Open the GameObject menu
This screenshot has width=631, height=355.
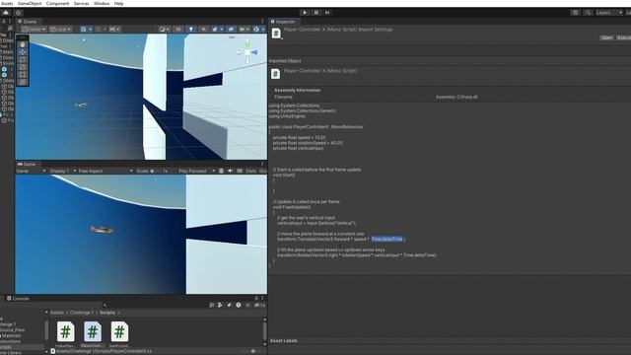tap(30, 3)
